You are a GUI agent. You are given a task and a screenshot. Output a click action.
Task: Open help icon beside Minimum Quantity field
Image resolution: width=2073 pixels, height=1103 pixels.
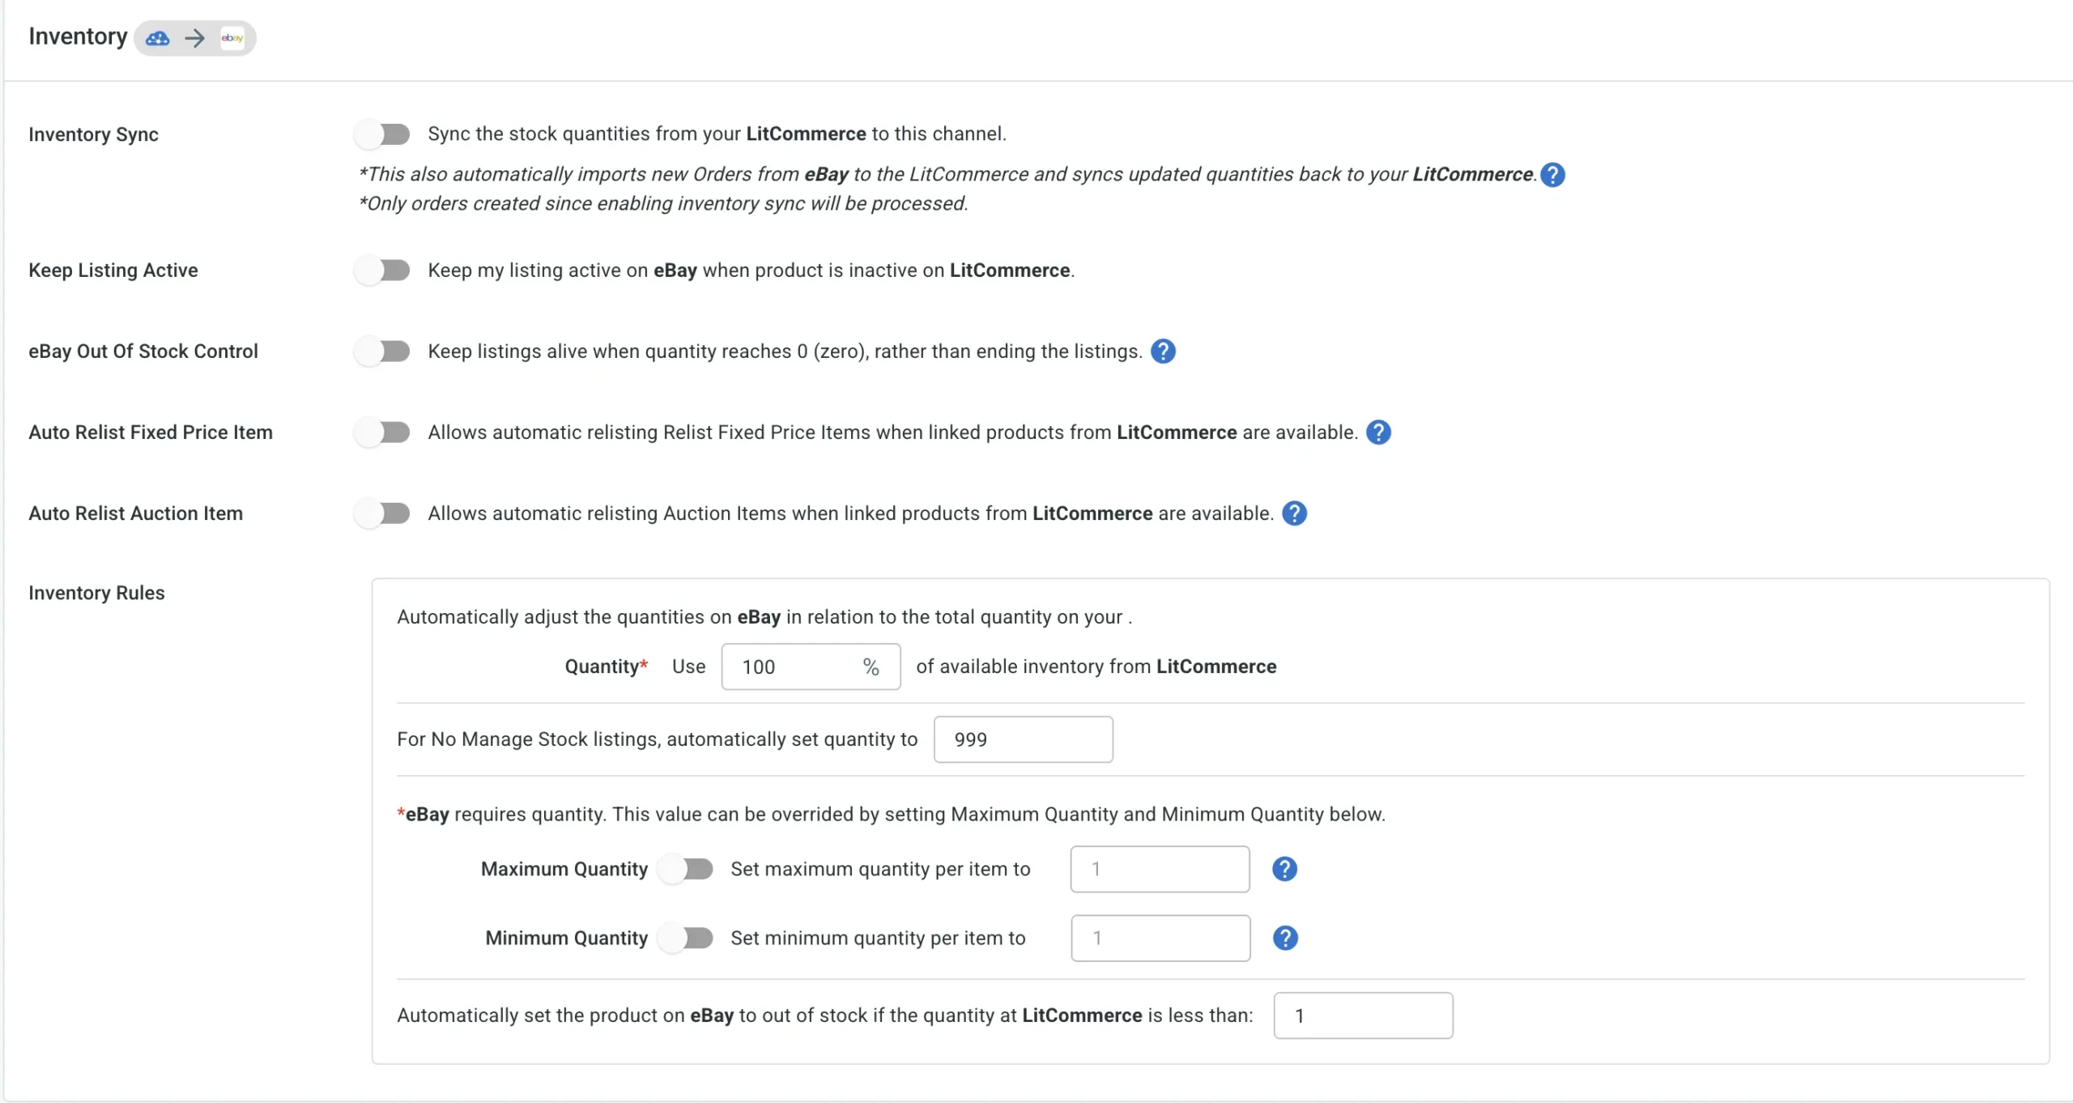point(1285,938)
